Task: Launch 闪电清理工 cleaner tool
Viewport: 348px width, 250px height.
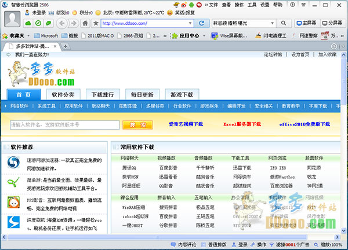Action: click(270, 36)
